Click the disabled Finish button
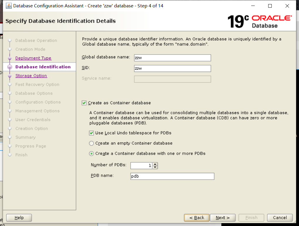Viewport: 299px width, 226px height. pos(251,217)
